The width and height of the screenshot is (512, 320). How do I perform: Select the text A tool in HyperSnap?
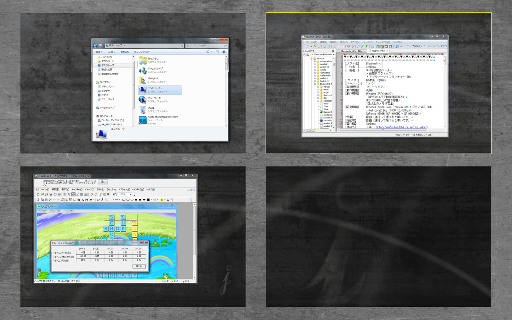pos(82,200)
